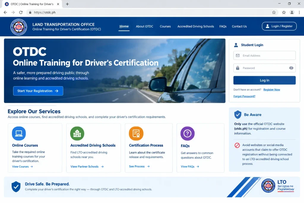Click the Login / Register button
304x203 pixels.
tap(279, 26)
